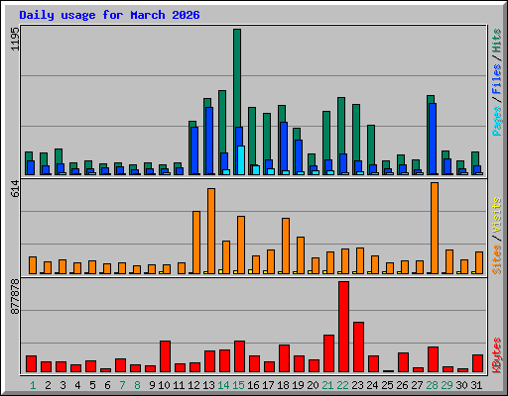Click the day 31 label on x-axis
The height and width of the screenshot is (396, 508).
pyautogui.click(x=476, y=385)
